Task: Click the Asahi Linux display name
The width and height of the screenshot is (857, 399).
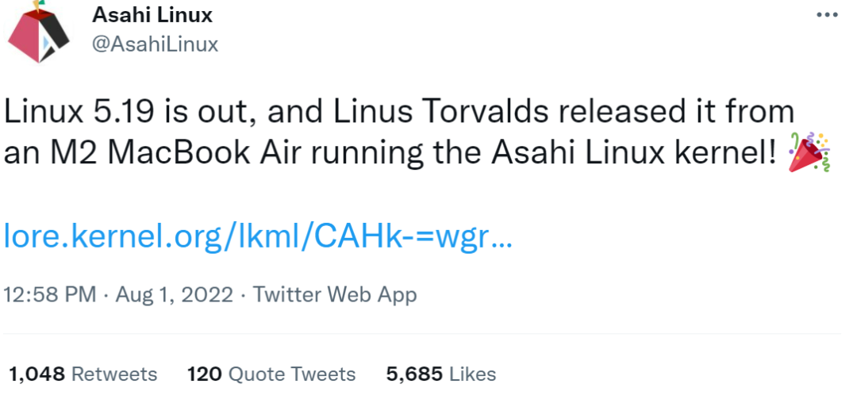Action: pyautogui.click(x=152, y=14)
